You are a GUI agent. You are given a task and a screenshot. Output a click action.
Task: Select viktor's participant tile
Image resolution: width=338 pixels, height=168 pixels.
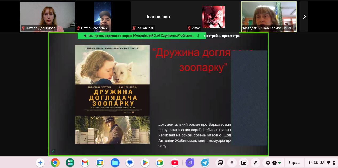(x=213, y=17)
